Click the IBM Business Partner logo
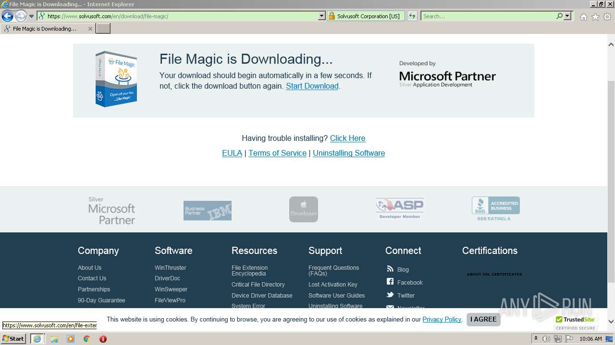The width and height of the screenshot is (615, 345). pos(208,210)
